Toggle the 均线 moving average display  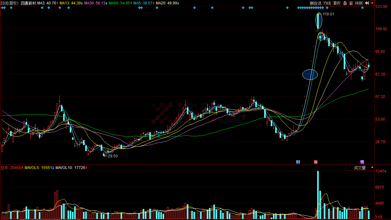327,3
